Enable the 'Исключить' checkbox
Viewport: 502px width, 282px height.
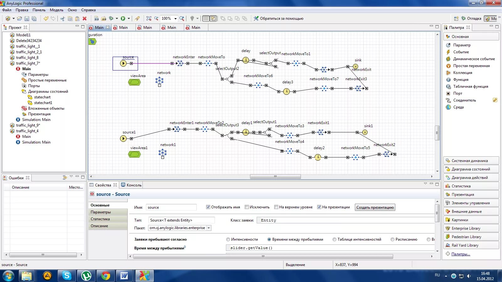[247, 207]
